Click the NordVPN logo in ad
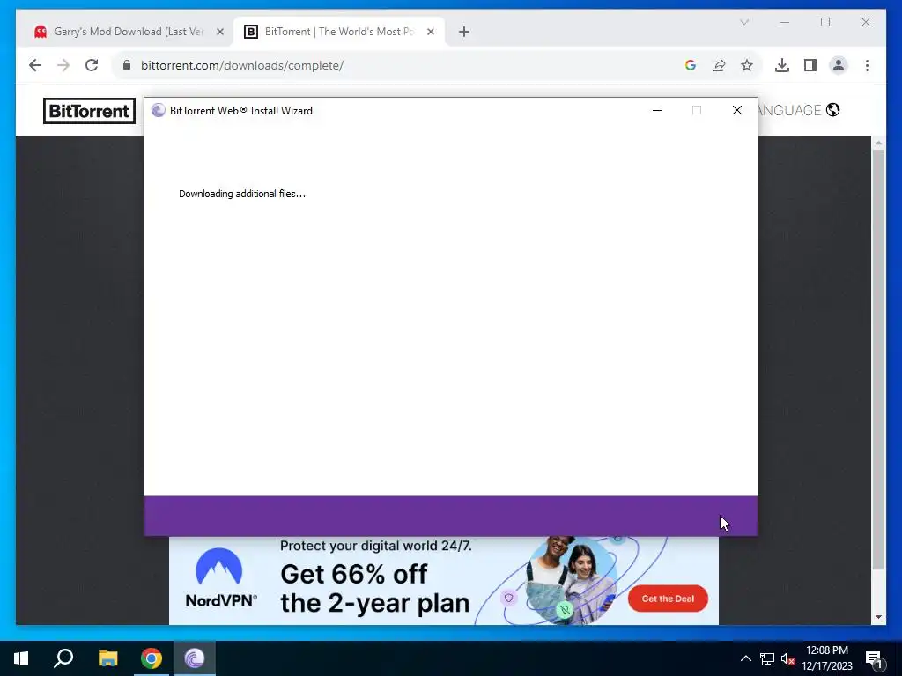902x676 pixels. [220, 577]
